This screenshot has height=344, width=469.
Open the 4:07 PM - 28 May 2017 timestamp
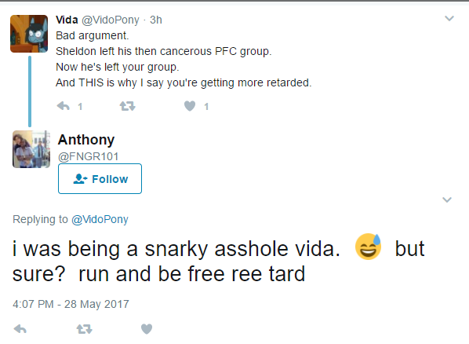pos(71,304)
